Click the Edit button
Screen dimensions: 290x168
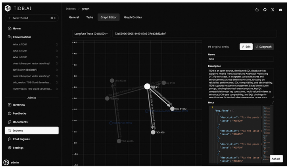(x=246, y=47)
